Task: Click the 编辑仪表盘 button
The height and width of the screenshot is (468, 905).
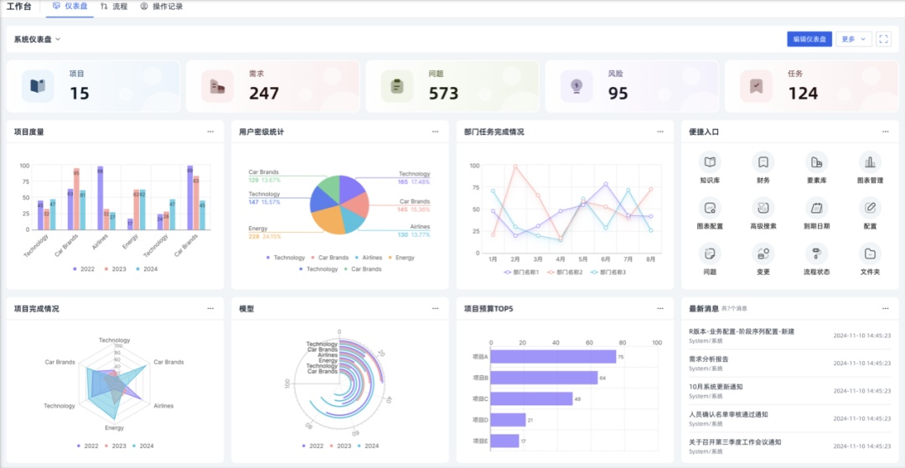Action: coord(809,39)
